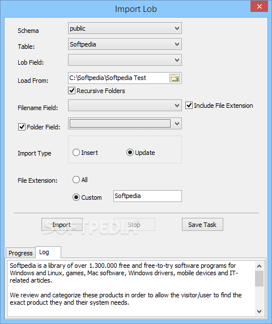Click the Stop button
The width and height of the screenshot is (272, 324).
pyautogui.click(x=134, y=224)
